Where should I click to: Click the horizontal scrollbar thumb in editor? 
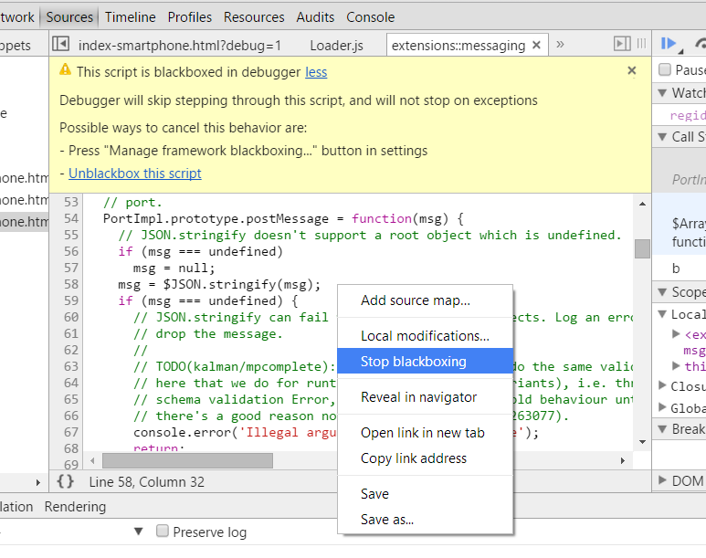187,461
